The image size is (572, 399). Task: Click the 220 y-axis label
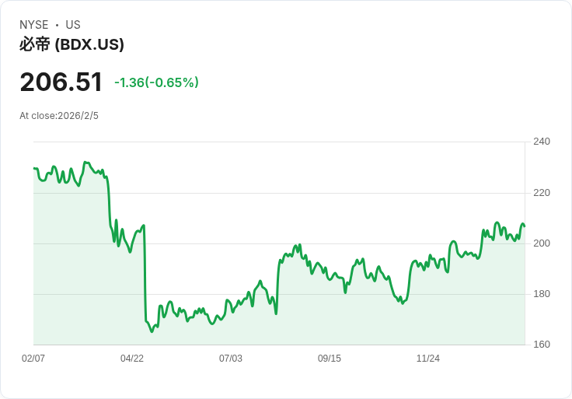(x=542, y=193)
